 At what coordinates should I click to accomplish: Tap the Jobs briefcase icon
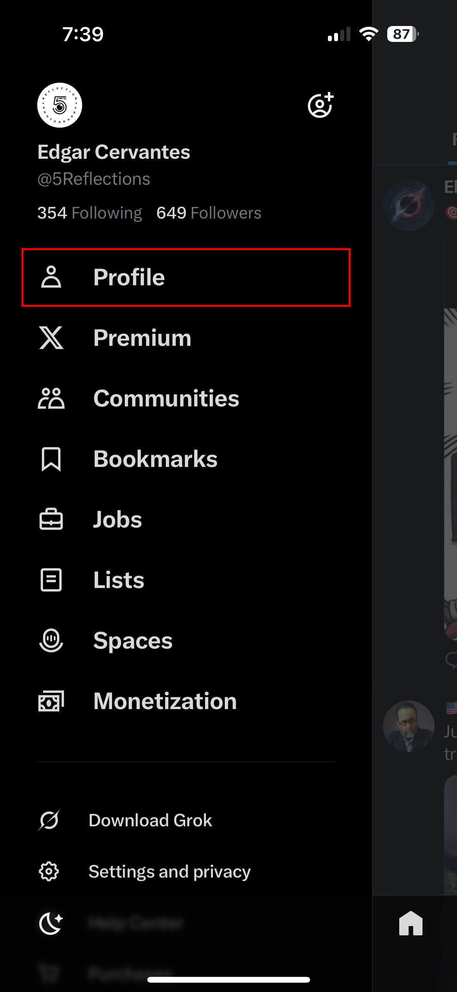pyautogui.click(x=51, y=520)
